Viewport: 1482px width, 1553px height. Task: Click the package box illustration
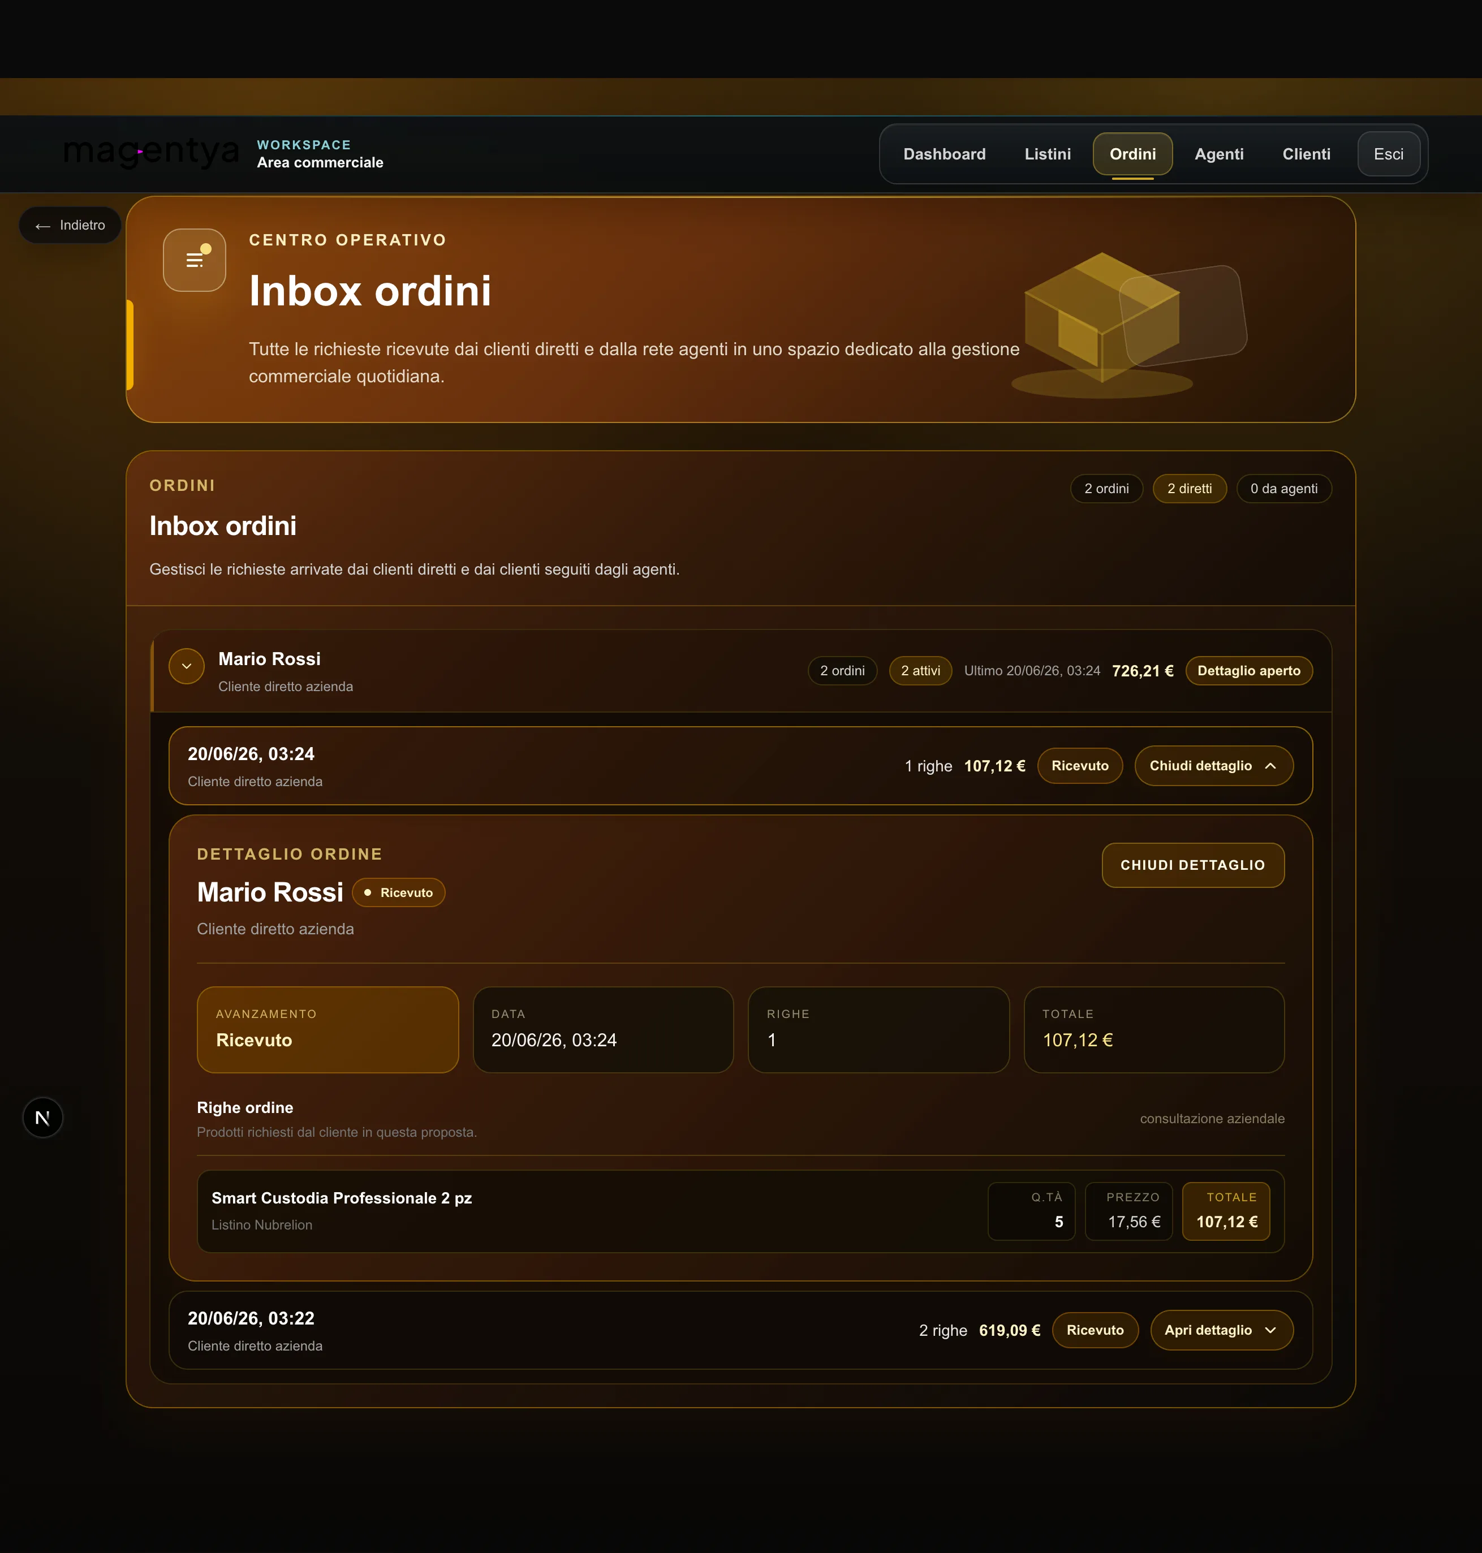pos(1127,324)
